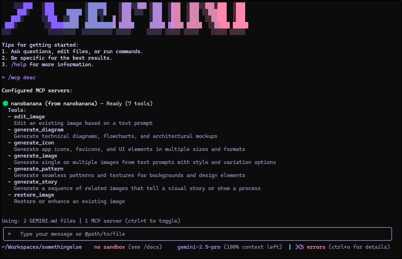Image resolution: width=402 pixels, height=259 pixels.
Task: Focus the message input field
Action: [x=198, y=234]
